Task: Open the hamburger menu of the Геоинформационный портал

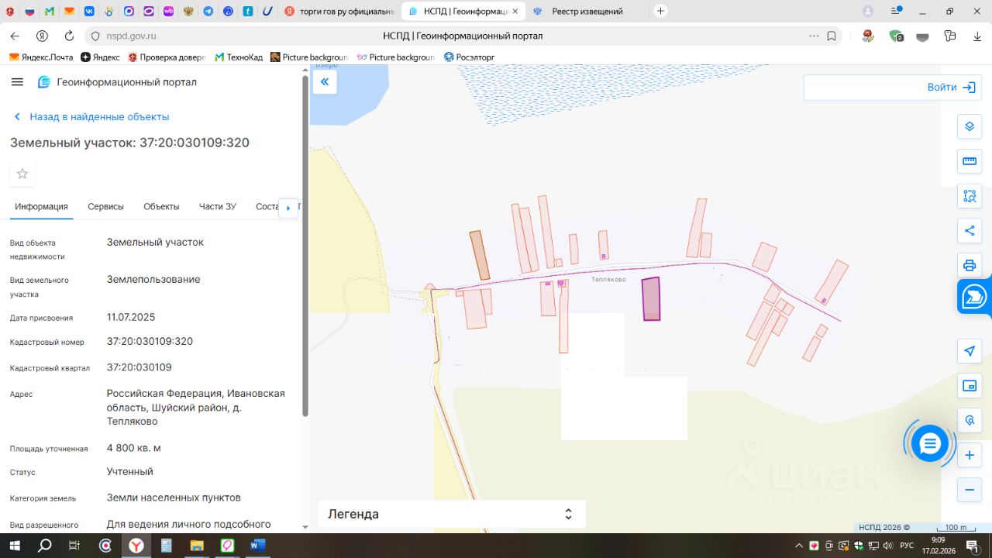Action: (18, 82)
